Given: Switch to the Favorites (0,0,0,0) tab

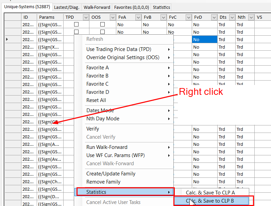Looking at the screenshot, I should 131,7.
